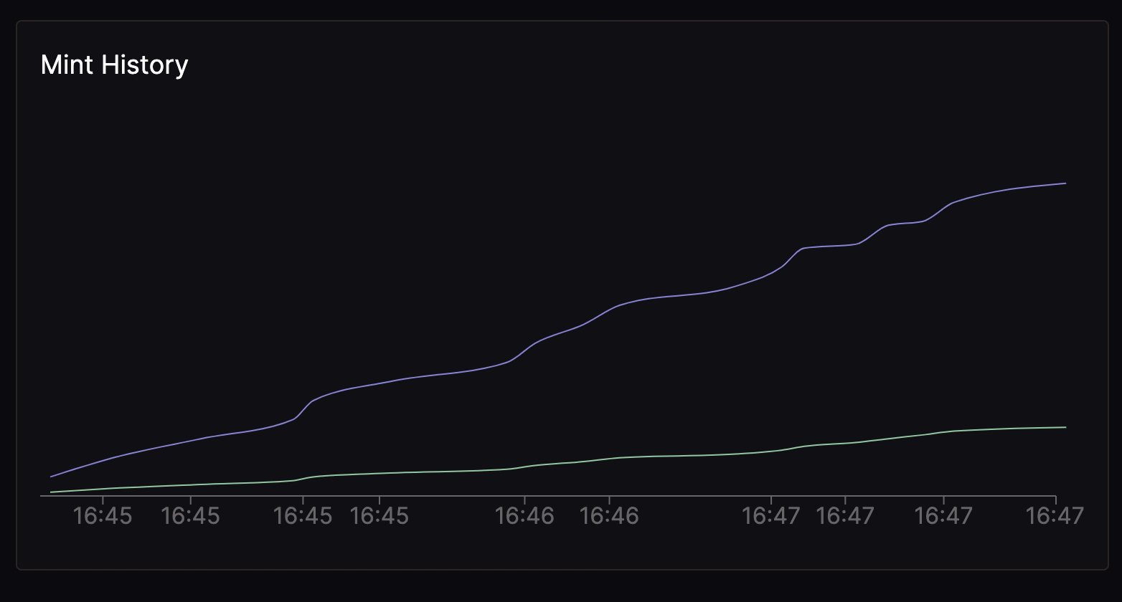1122x602 pixels.
Task: Click the first 16:46 axis label
Action: [x=525, y=515]
